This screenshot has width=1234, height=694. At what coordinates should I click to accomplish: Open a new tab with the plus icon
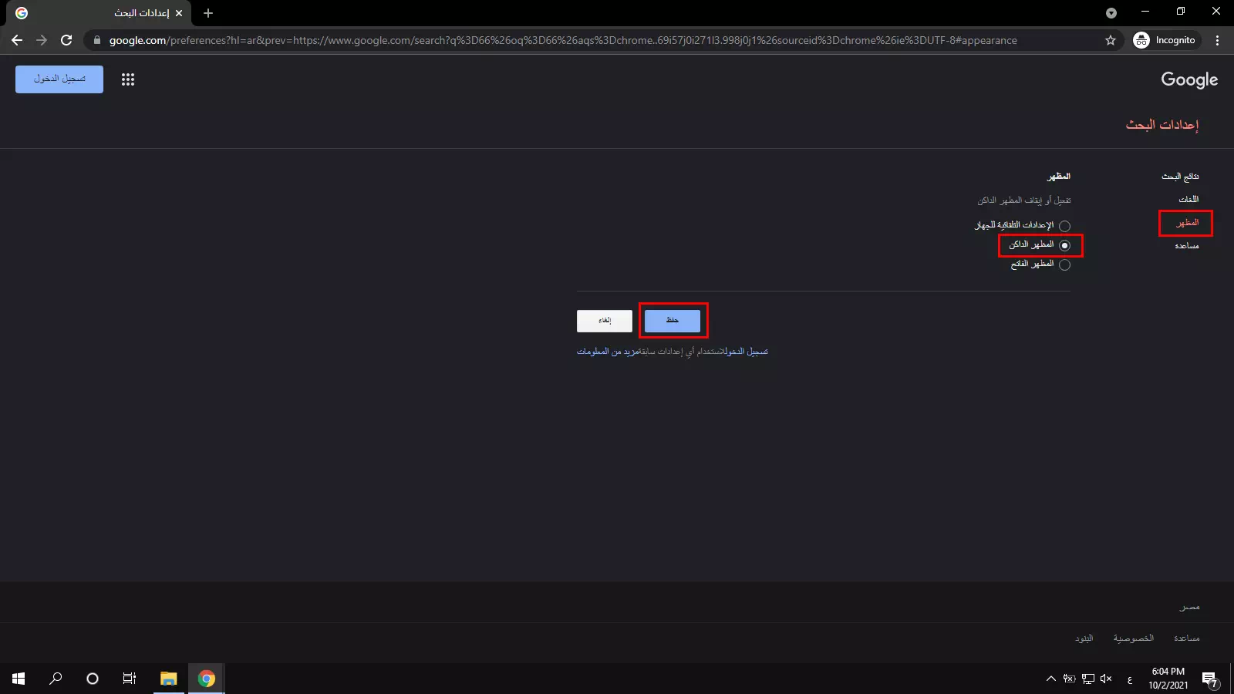coord(208,13)
